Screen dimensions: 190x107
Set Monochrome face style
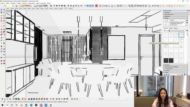(x=146, y=6)
